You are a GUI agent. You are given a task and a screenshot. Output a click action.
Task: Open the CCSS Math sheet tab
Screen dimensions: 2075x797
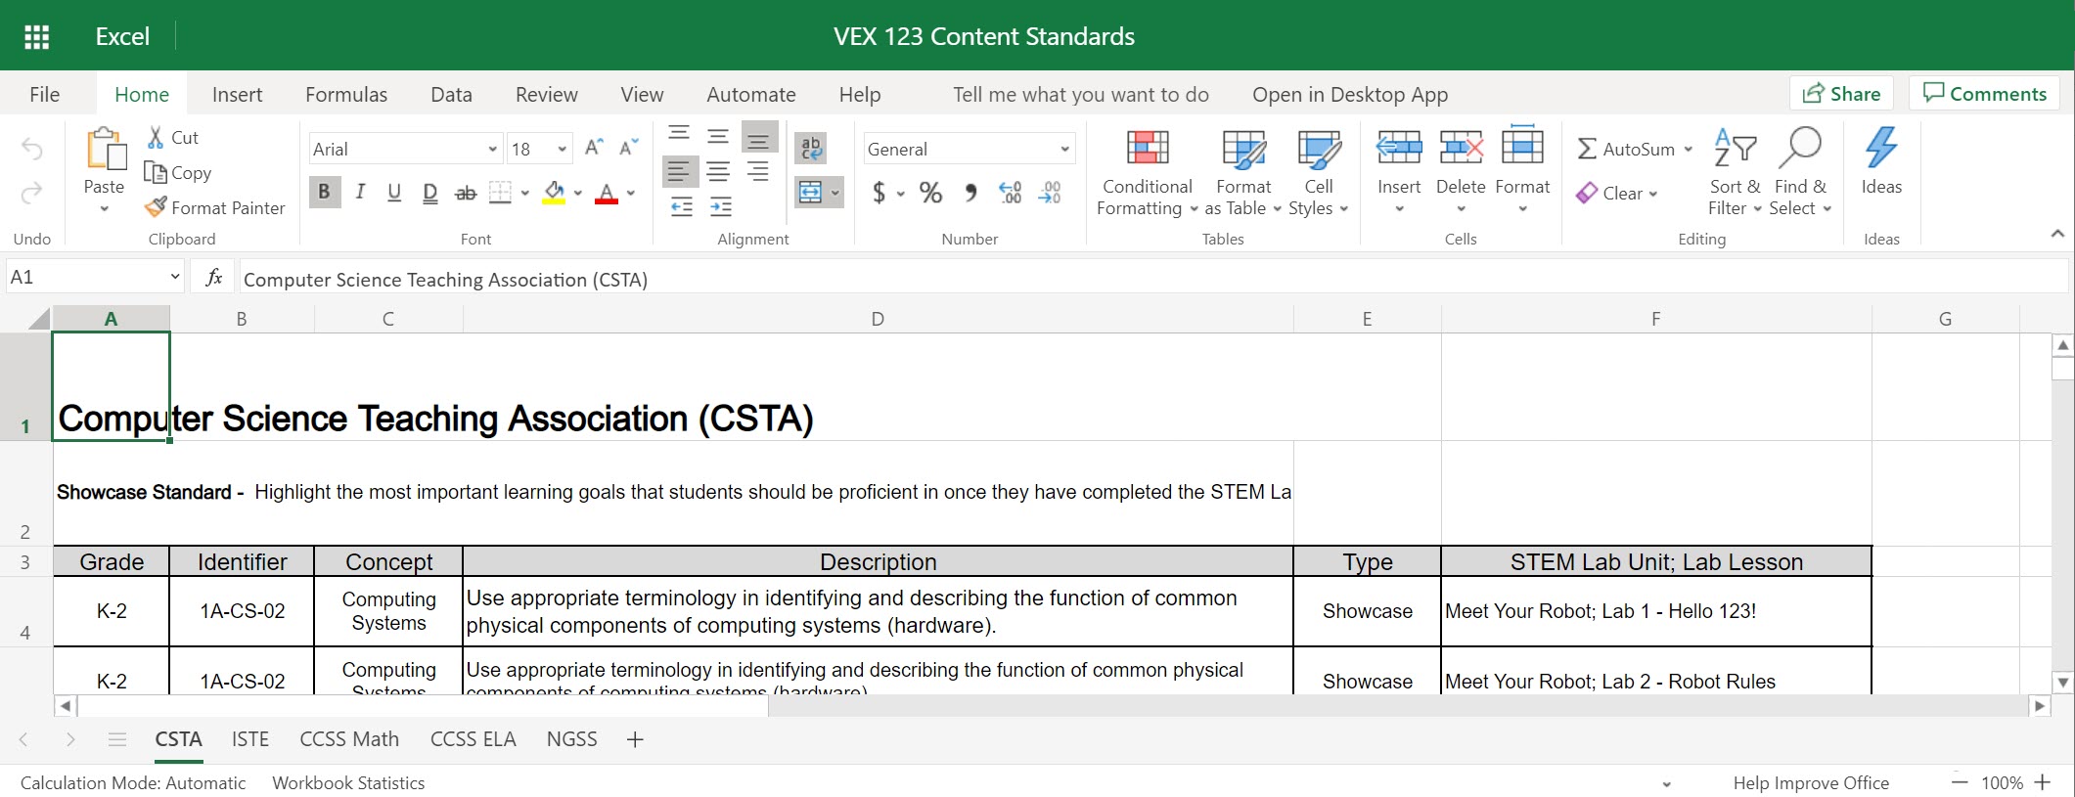[349, 739]
